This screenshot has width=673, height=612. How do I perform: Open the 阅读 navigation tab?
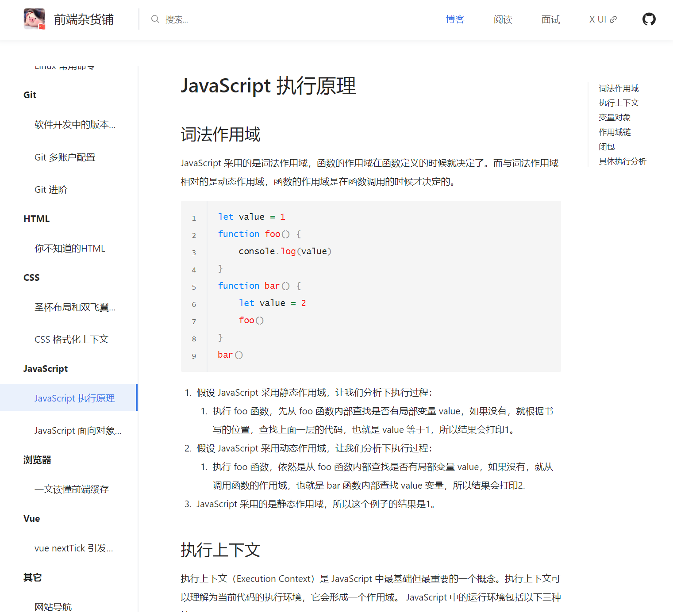click(x=503, y=19)
